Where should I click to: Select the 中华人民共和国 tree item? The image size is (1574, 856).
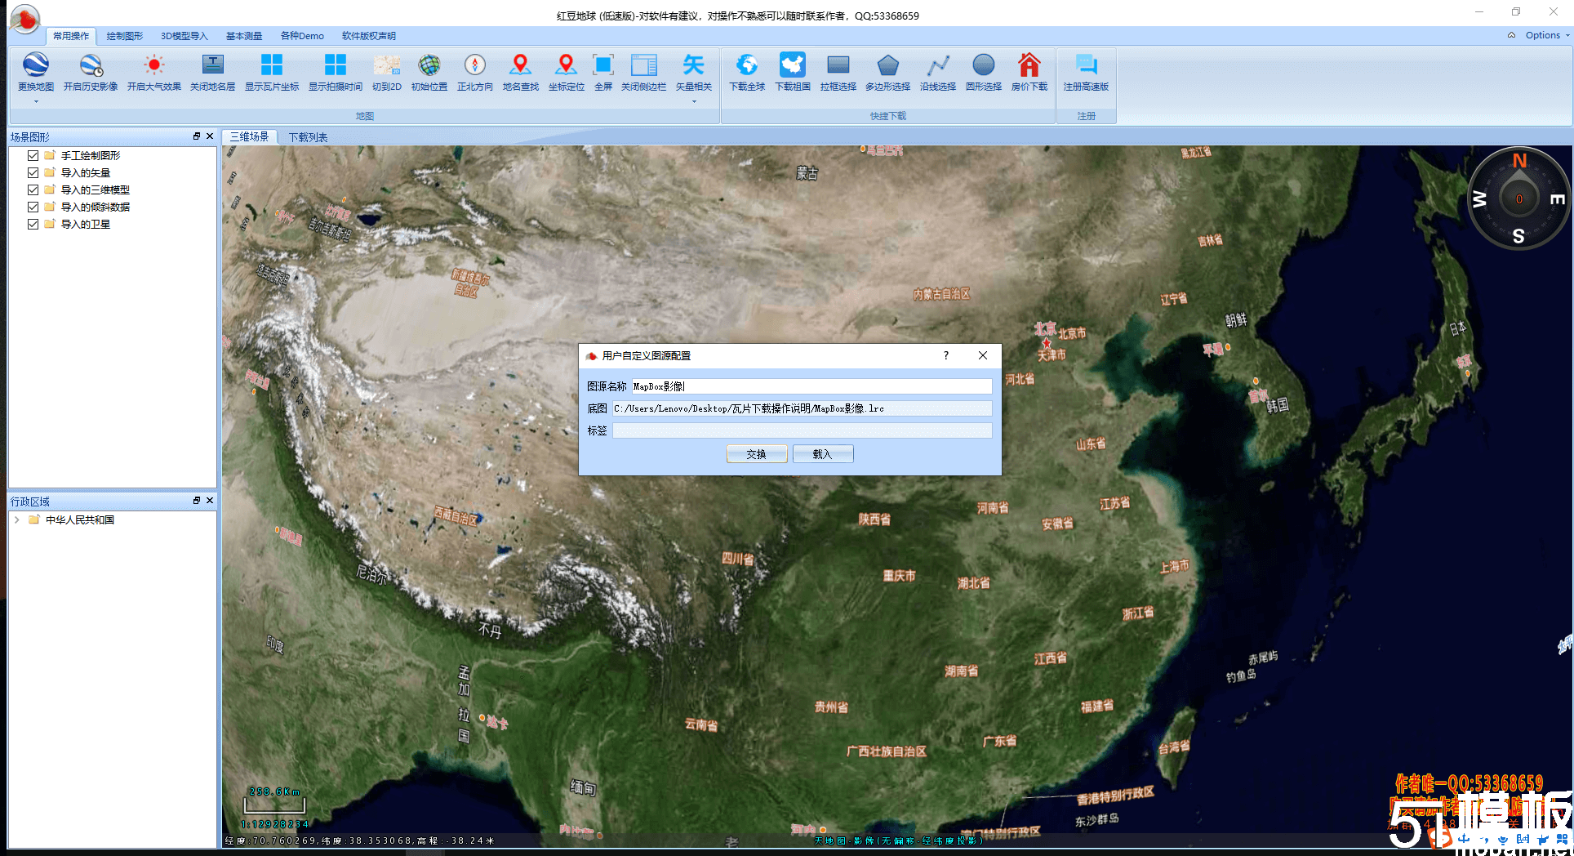click(80, 519)
